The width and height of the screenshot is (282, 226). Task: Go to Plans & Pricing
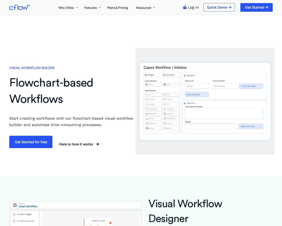(x=118, y=8)
